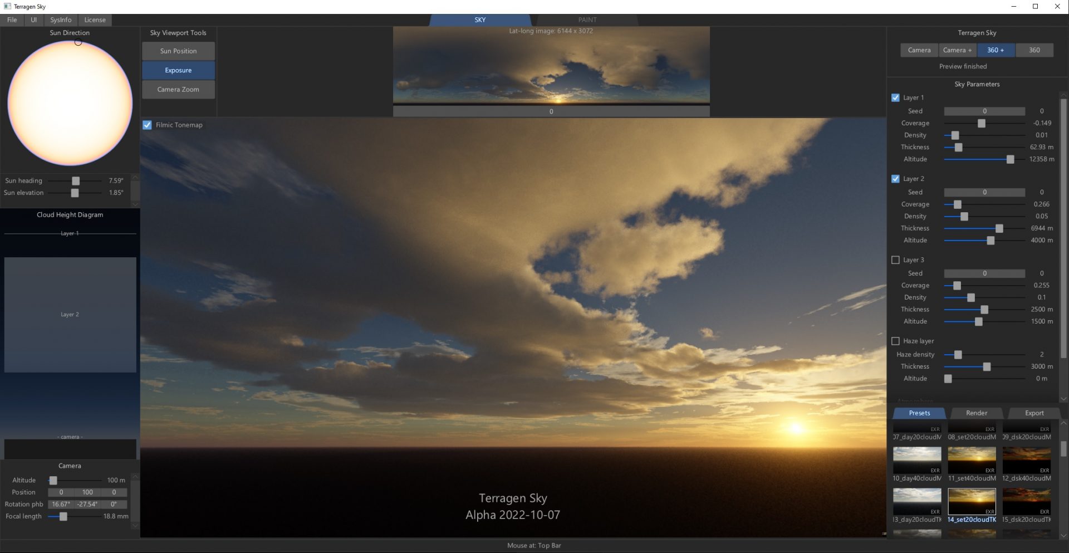Choose the Camera + preview mode

[x=957, y=50]
